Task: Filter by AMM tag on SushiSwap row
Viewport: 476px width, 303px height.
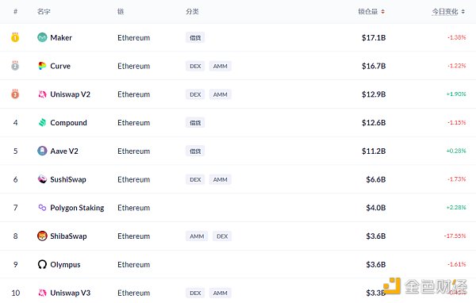Action: (x=220, y=179)
